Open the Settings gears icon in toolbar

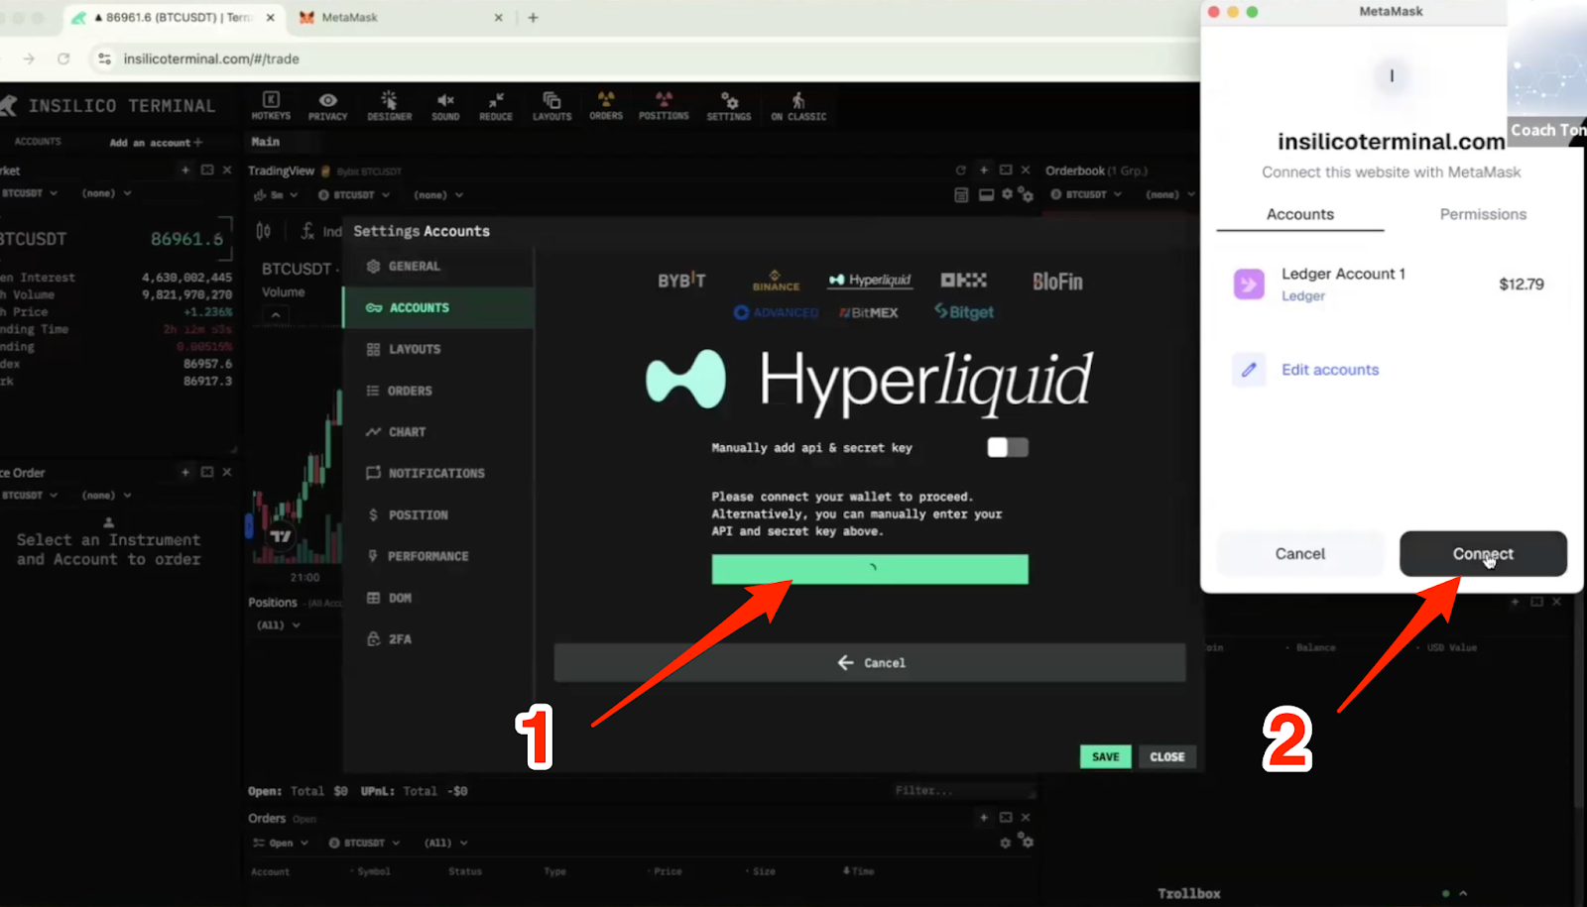pyautogui.click(x=729, y=106)
